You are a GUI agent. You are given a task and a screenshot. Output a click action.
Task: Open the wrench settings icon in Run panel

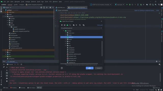4,67
